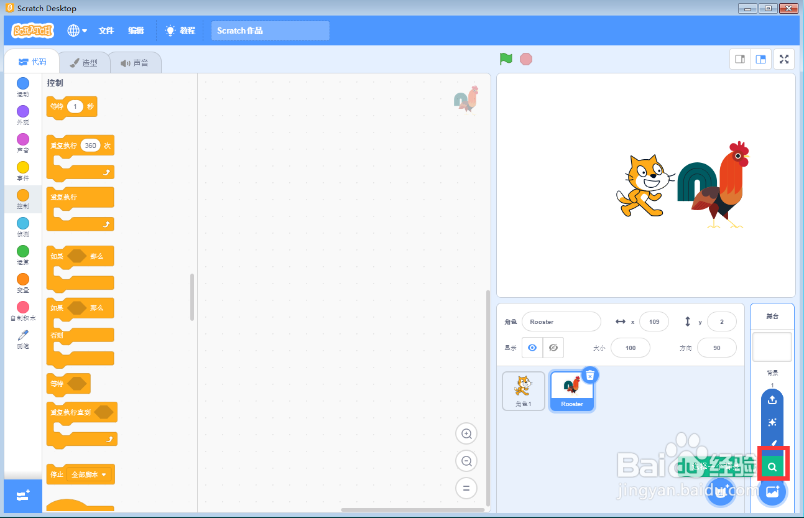Open the 文件 menu
This screenshot has width=804, height=518.
click(106, 30)
